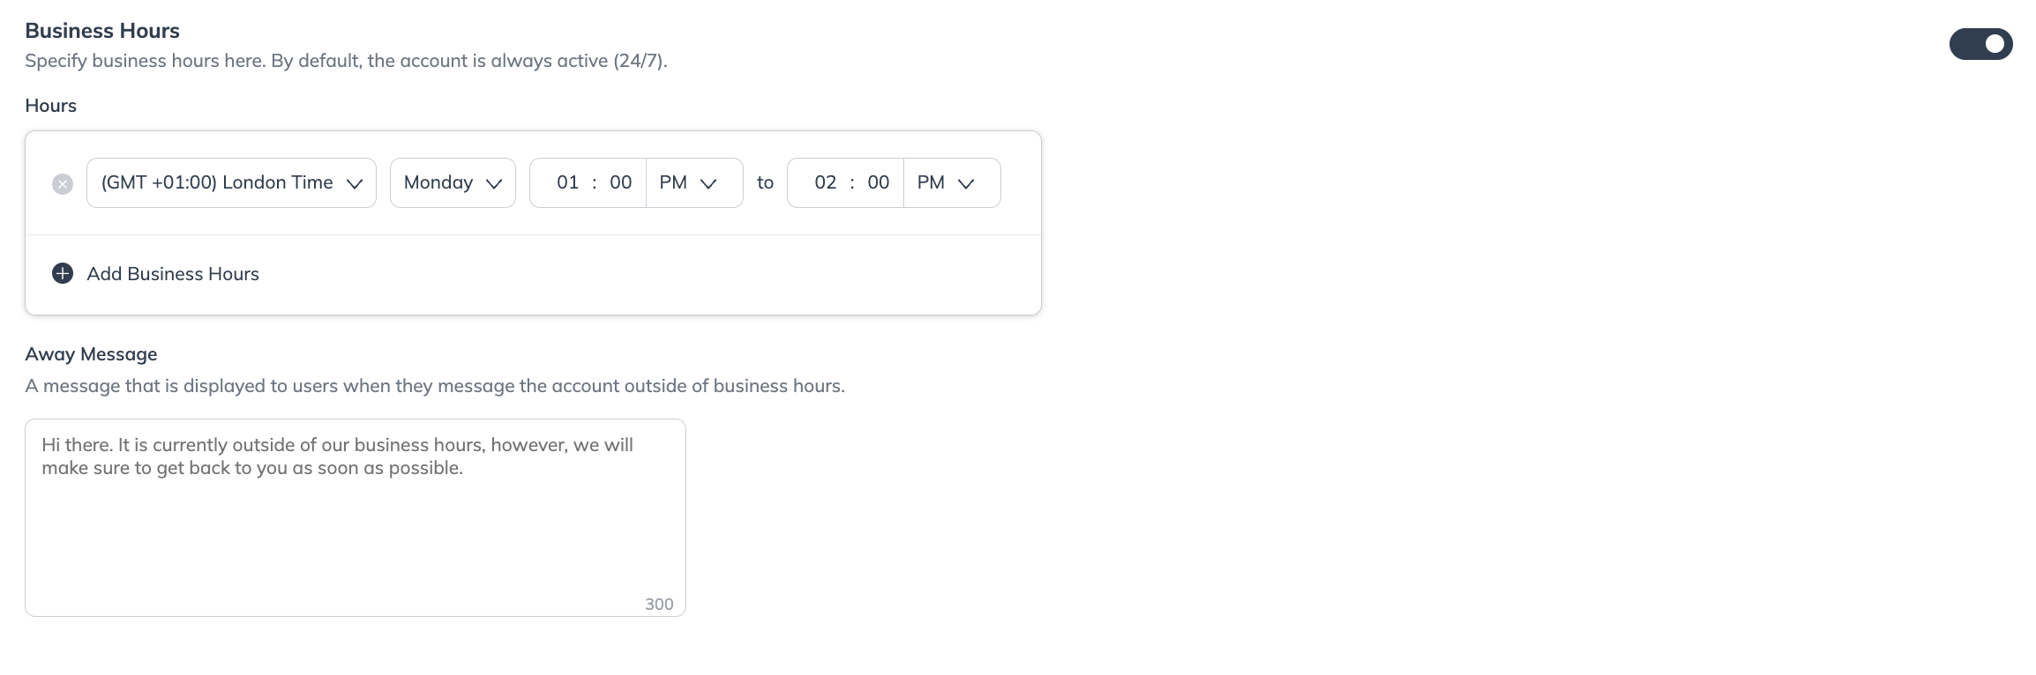2036x675 pixels.
Task: Click the chevron in the end time PM selector
Action: [x=966, y=183]
